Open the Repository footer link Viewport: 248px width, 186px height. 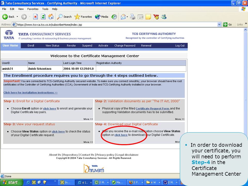pyautogui.click(x=71, y=155)
